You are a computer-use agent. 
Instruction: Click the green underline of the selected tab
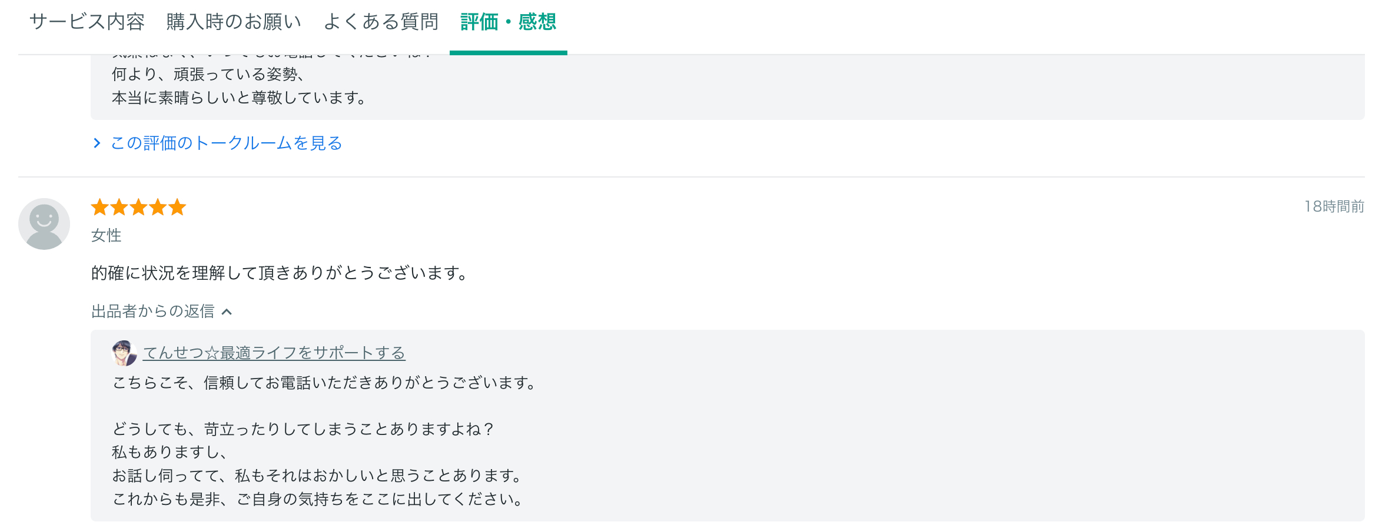tap(508, 52)
